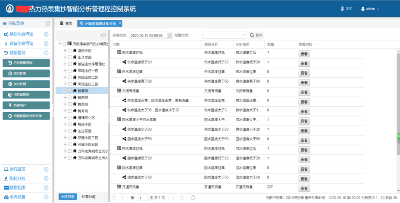
Task: Click the 查询 search button
Action: click(256, 35)
